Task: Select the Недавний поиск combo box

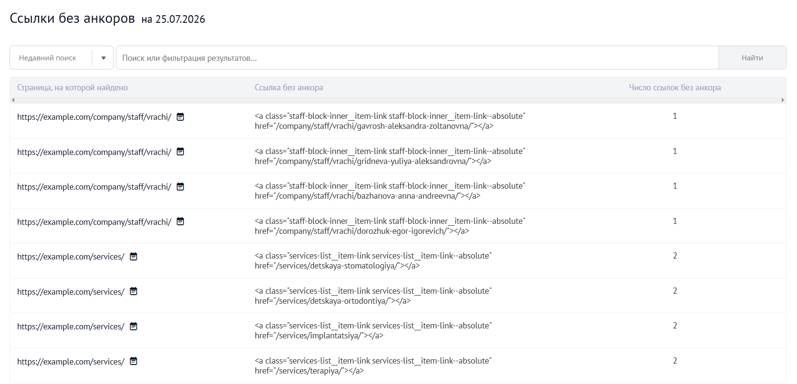Action: 61,58
